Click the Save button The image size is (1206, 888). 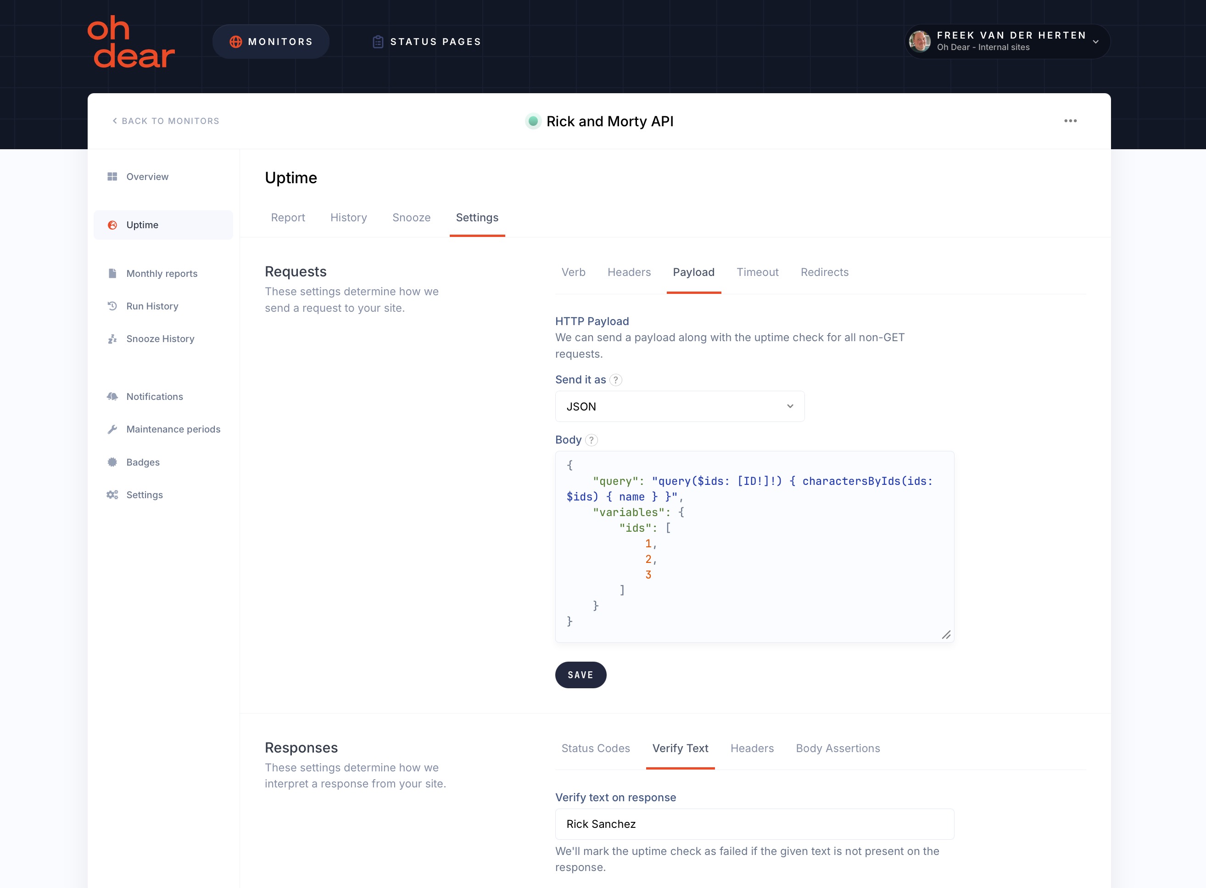coord(581,675)
